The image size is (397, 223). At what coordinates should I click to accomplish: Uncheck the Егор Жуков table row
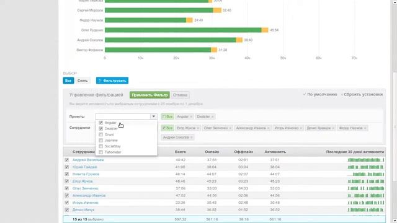point(66,181)
